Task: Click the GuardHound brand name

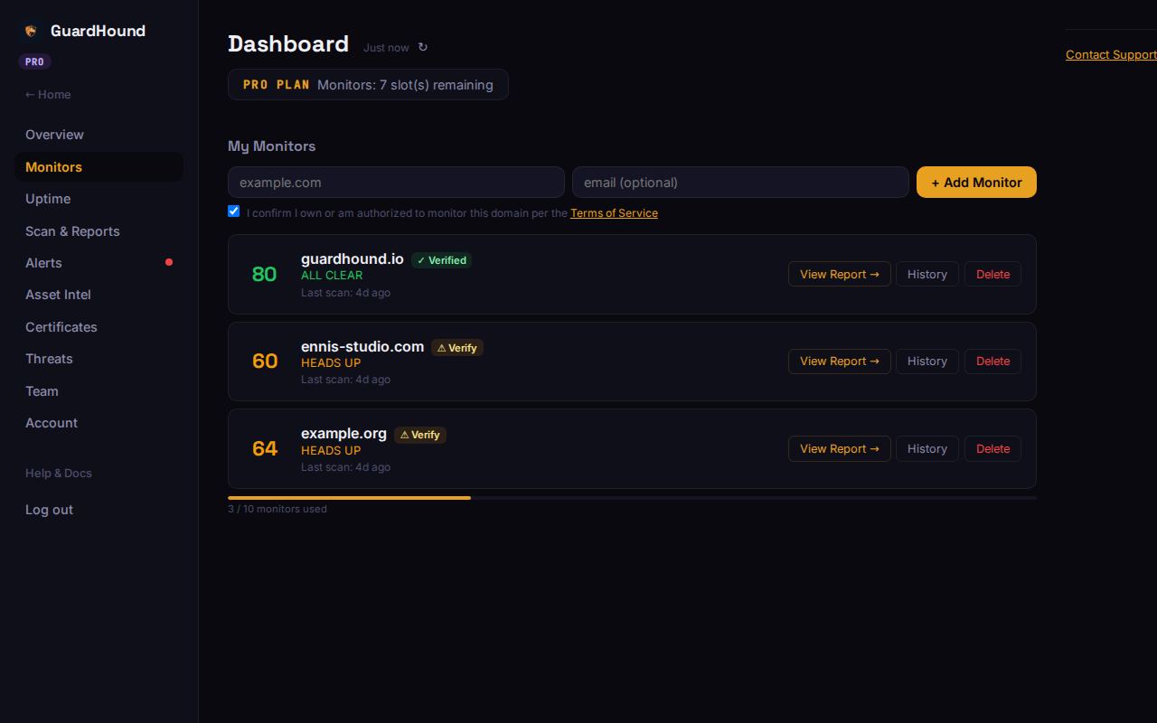Action: coord(98,31)
